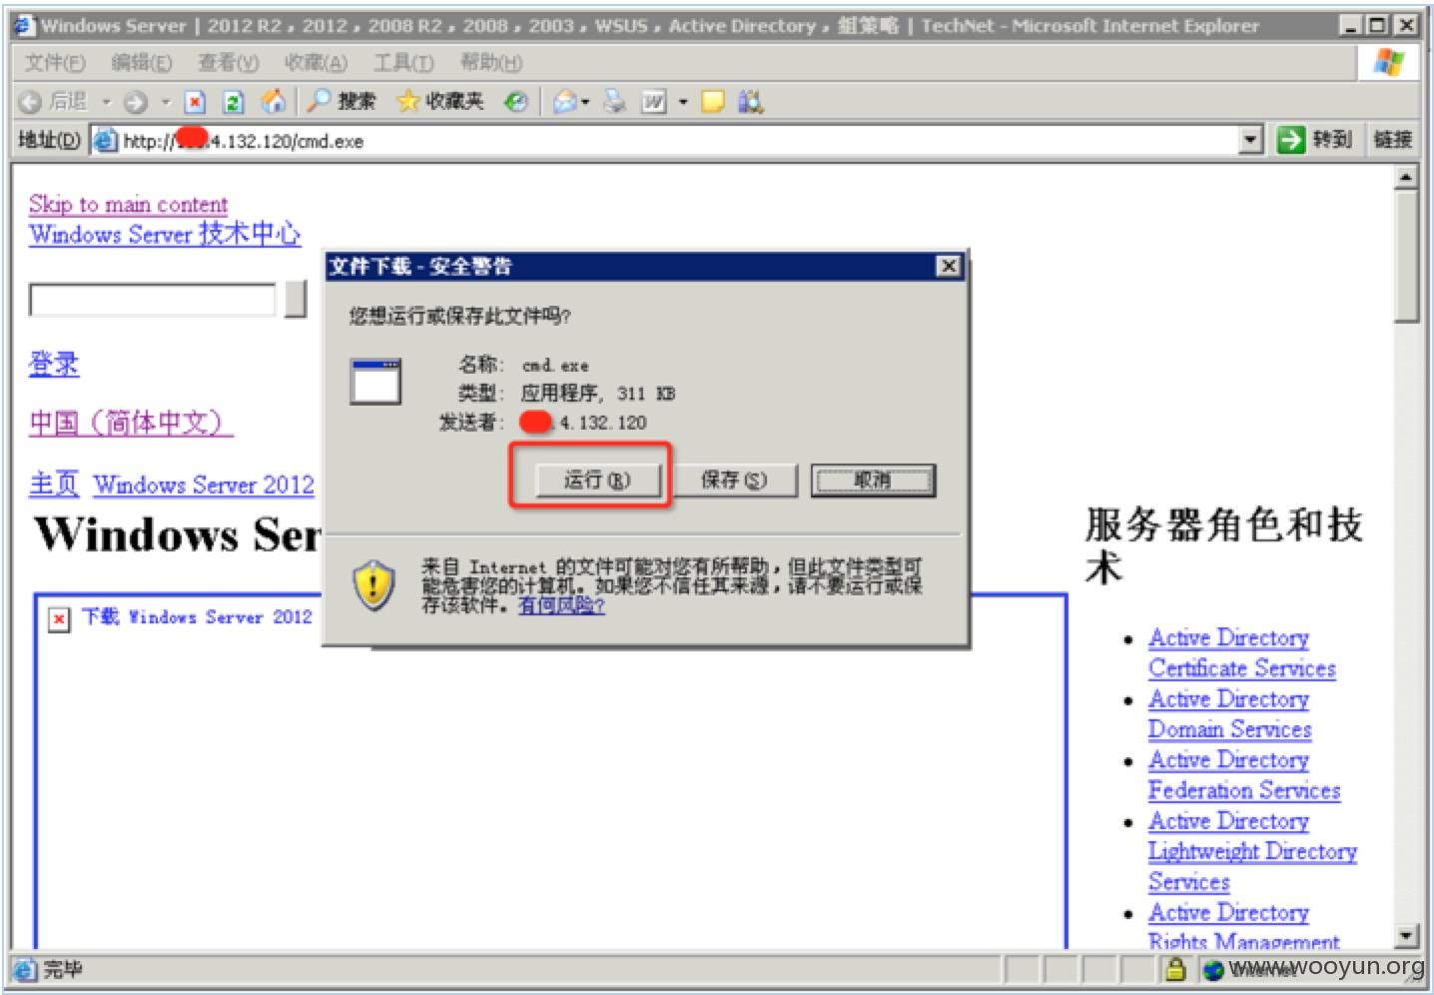This screenshot has height=995, width=1434.
Task: Click the status bar page icon beside 完毕
Action: coord(25,969)
